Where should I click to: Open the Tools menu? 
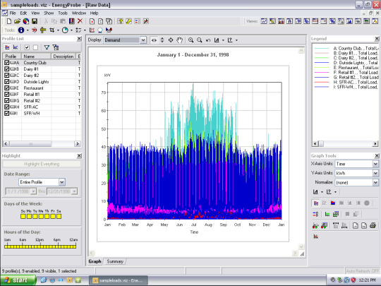[x=63, y=13]
